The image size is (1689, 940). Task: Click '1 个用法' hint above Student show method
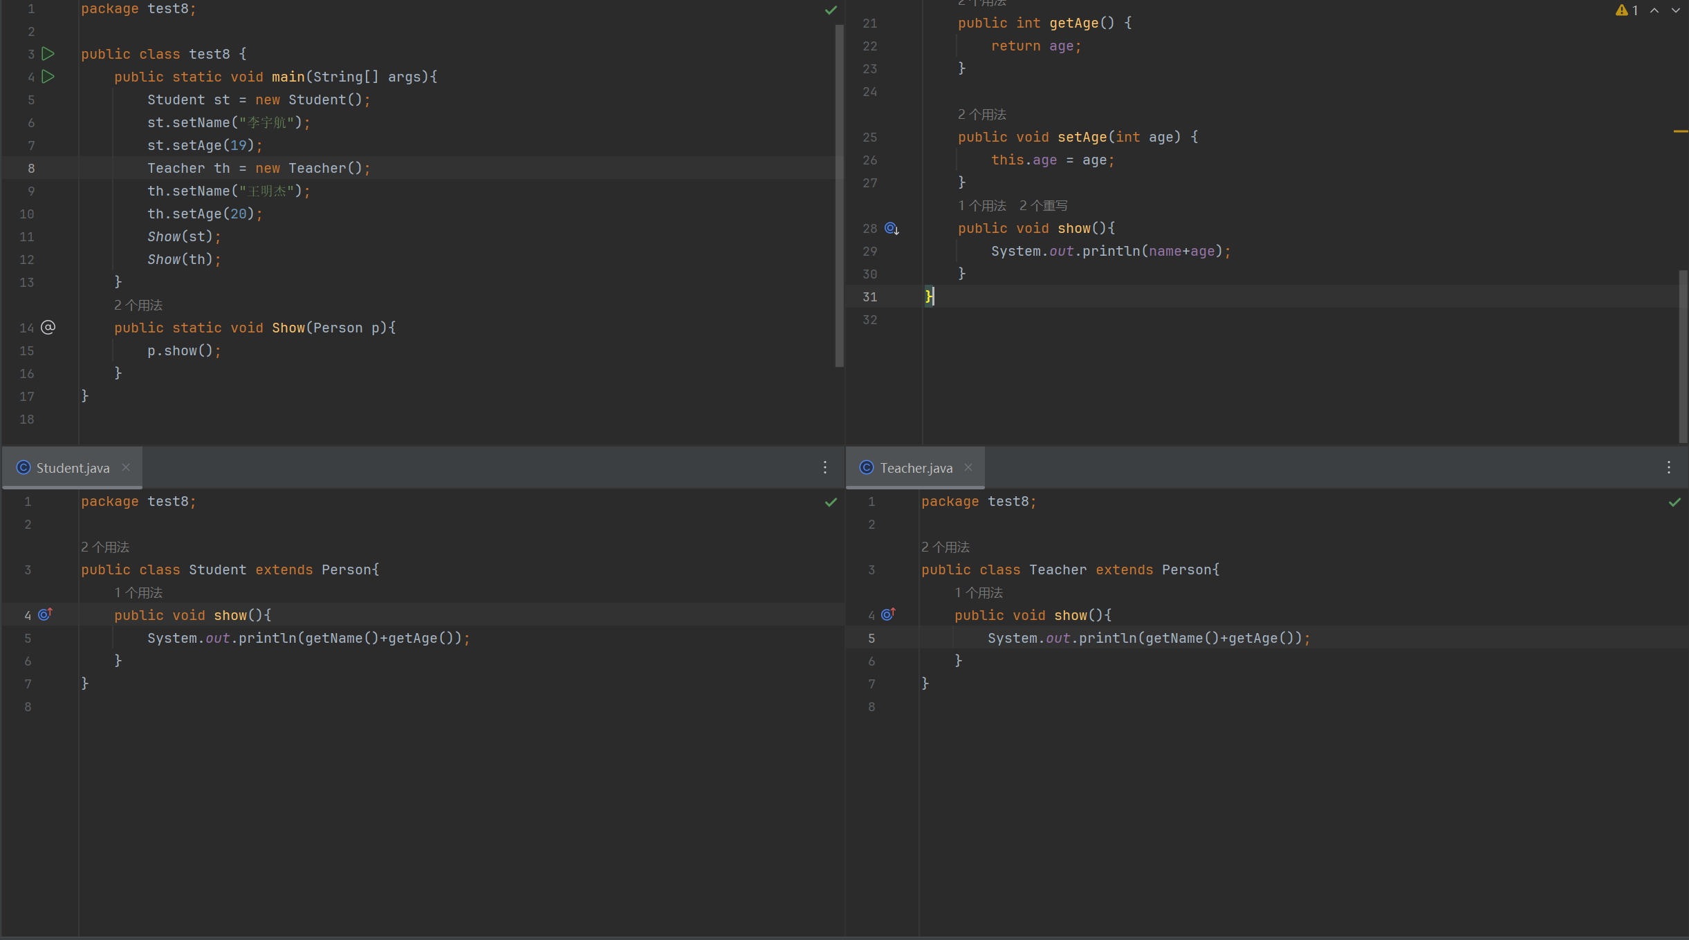(138, 592)
